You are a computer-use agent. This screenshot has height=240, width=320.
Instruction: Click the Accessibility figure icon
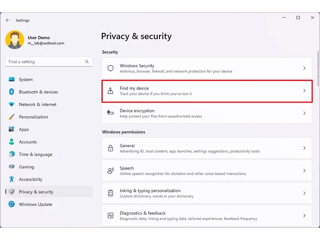(x=12, y=179)
